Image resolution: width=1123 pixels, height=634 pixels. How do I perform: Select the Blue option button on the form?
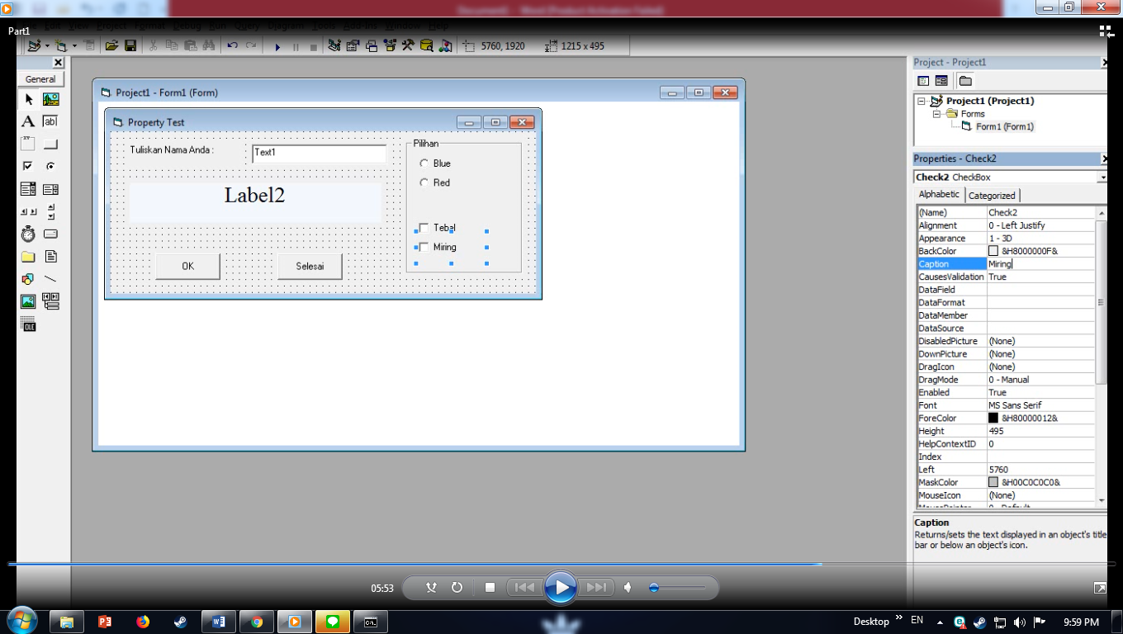click(x=424, y=163)
